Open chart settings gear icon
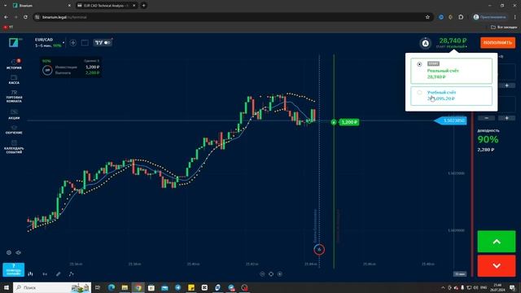The height and width of the screenshot is (293, 521). tap(9, 252)
